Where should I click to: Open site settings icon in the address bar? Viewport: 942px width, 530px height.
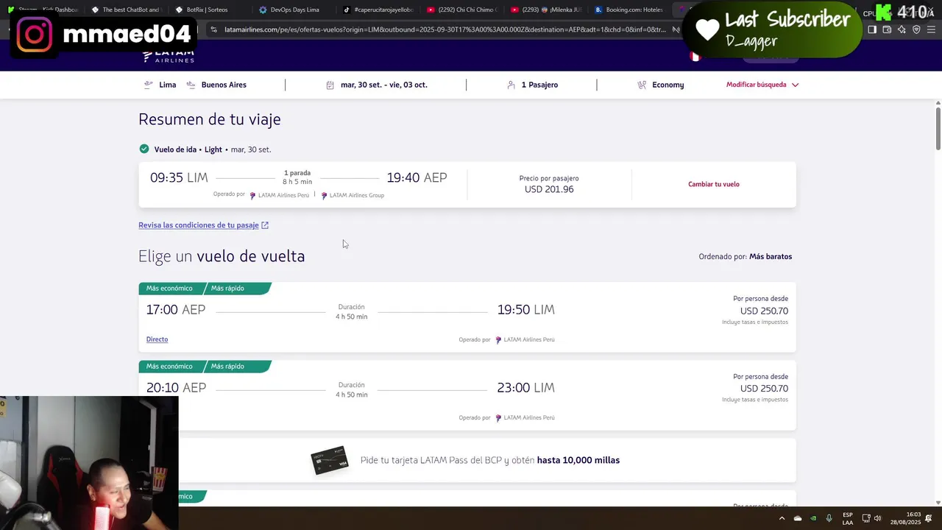(x=213, y=29)
